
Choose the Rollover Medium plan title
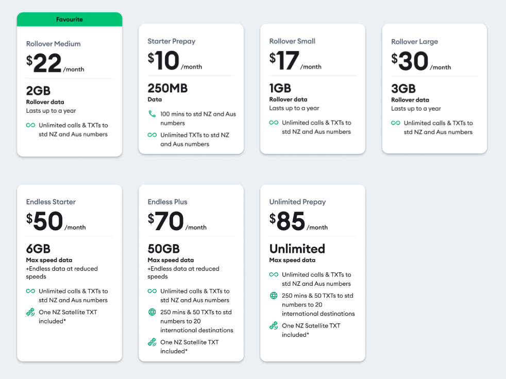click(x=54, y=44)
